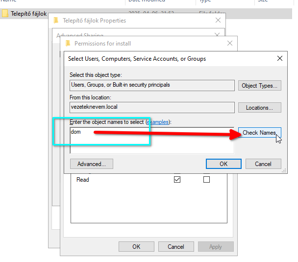This screenshot has height=262, width=298.
Task: Select the vezeteknevem.local location field
Action: 152,108
